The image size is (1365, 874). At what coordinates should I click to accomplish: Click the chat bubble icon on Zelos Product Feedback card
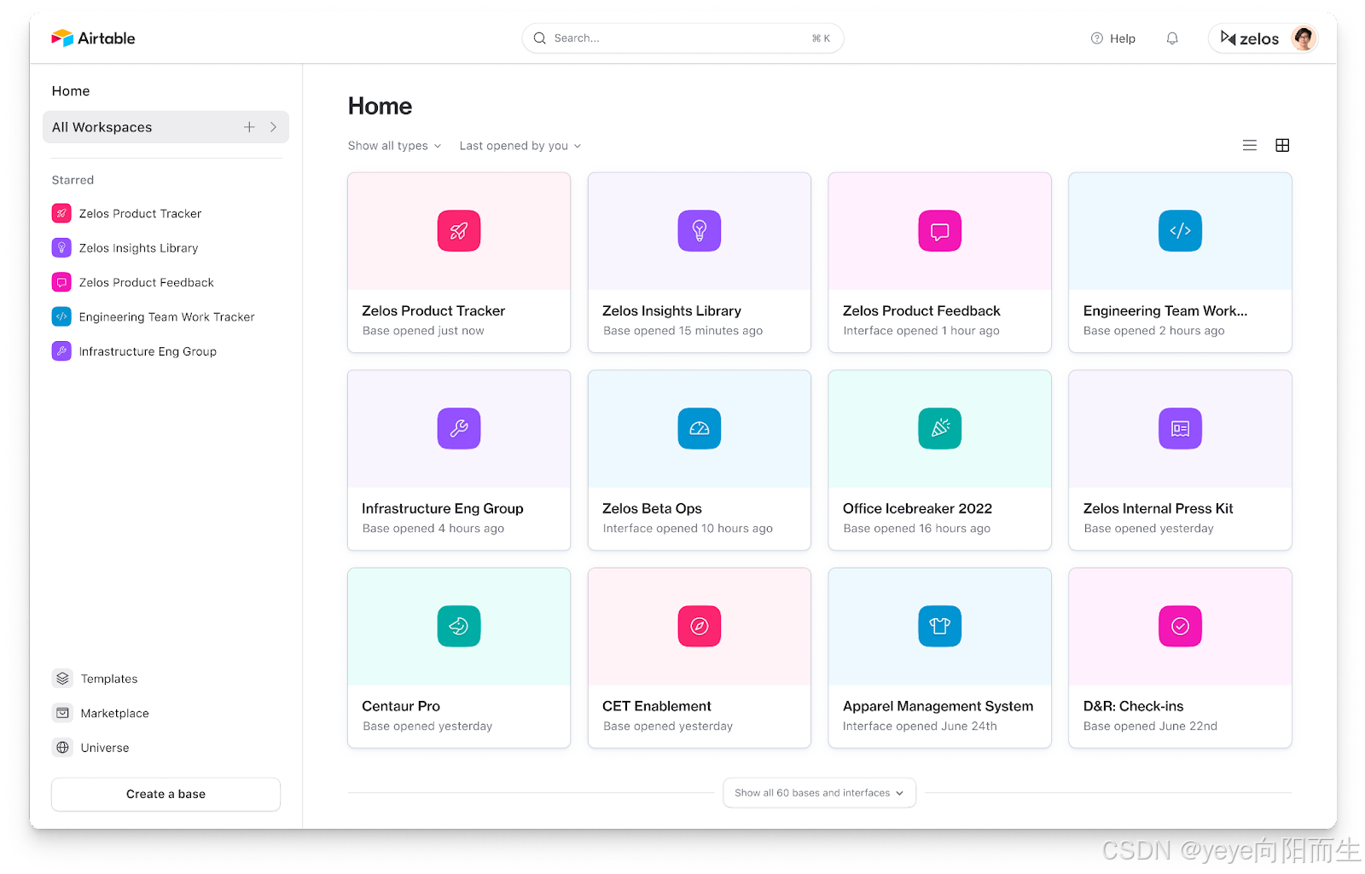pos(940,231)
